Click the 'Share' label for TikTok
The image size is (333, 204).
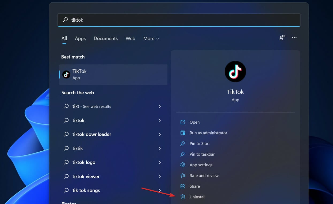point(195,186)
